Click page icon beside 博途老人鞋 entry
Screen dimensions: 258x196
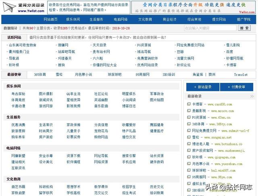click(189, 144)
